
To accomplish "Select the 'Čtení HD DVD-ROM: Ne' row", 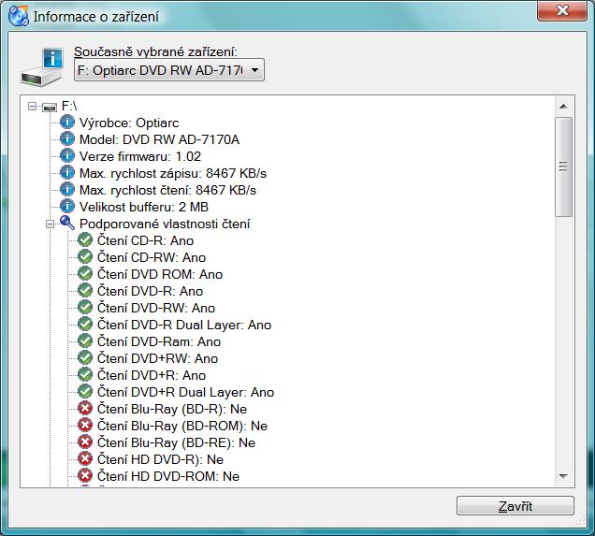I will pyautogui.click(x=168, y=476).
